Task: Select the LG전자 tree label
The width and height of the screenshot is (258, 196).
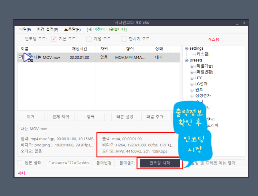Action: [x=201, y=84]
